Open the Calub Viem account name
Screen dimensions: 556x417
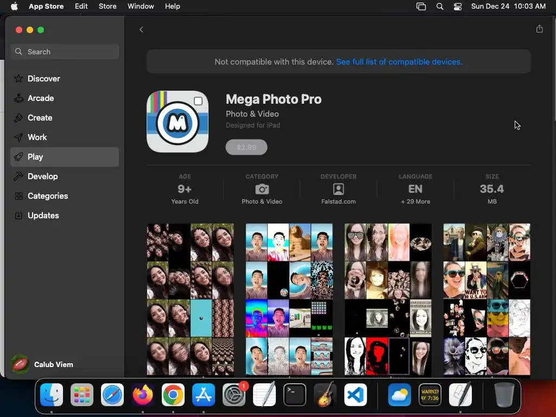[54, 364]
